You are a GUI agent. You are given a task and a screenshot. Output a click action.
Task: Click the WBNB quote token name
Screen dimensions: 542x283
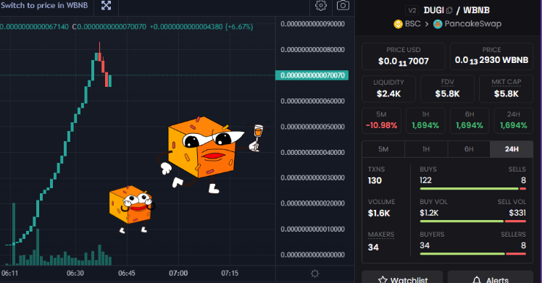pos(476,10)
